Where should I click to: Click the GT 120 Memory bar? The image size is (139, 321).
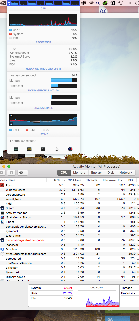[64, 97]
